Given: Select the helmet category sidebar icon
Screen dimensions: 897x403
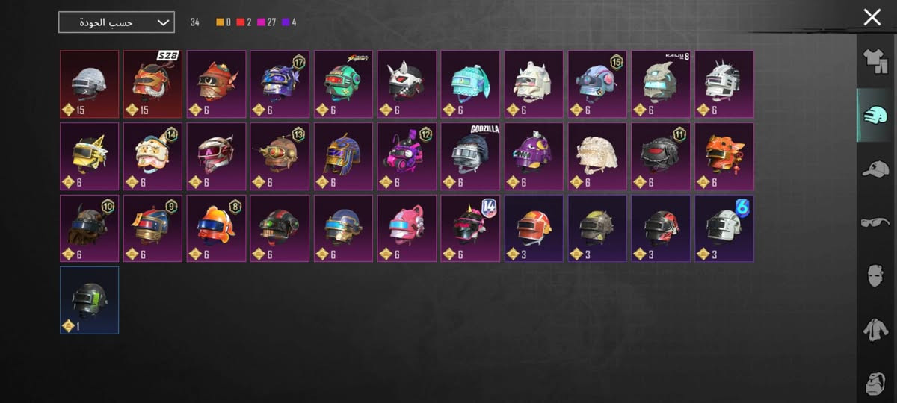Looking at the screenshot, I should point(875,115).
